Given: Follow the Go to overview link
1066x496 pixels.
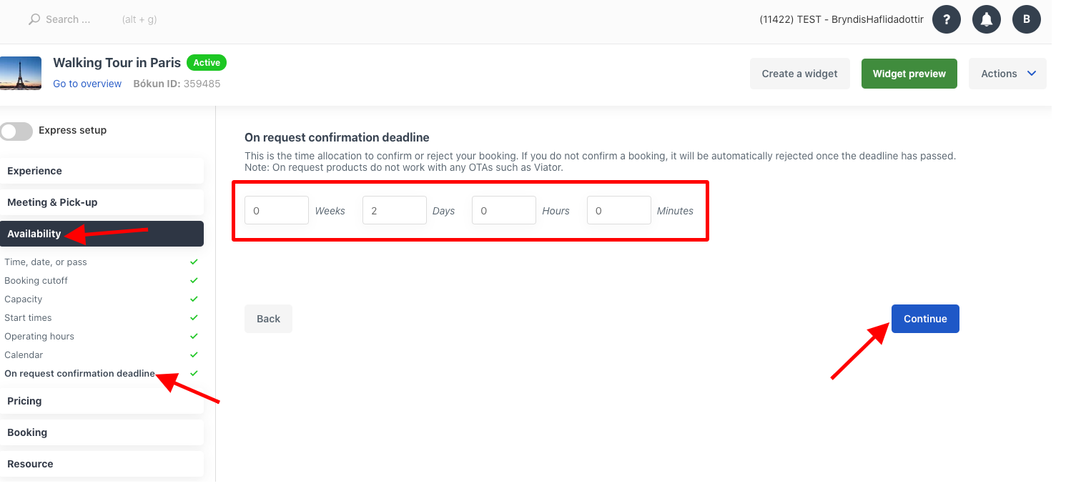Looking at the screenshot, I should tap(87, 84).
